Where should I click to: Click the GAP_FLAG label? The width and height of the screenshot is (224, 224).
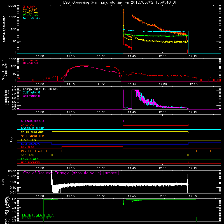(x=27, y=125)
